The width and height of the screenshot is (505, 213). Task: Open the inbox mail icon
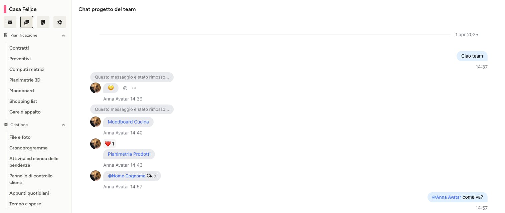coord(10,22)
